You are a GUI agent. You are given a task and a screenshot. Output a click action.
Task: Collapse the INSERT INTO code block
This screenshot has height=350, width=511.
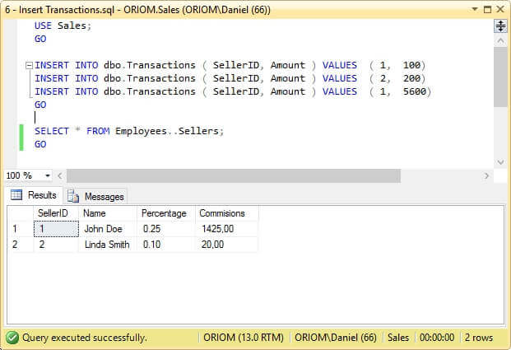click(x=29, y=66)
